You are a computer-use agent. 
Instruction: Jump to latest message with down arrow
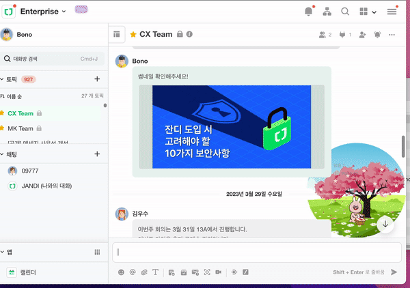[385, 225]
